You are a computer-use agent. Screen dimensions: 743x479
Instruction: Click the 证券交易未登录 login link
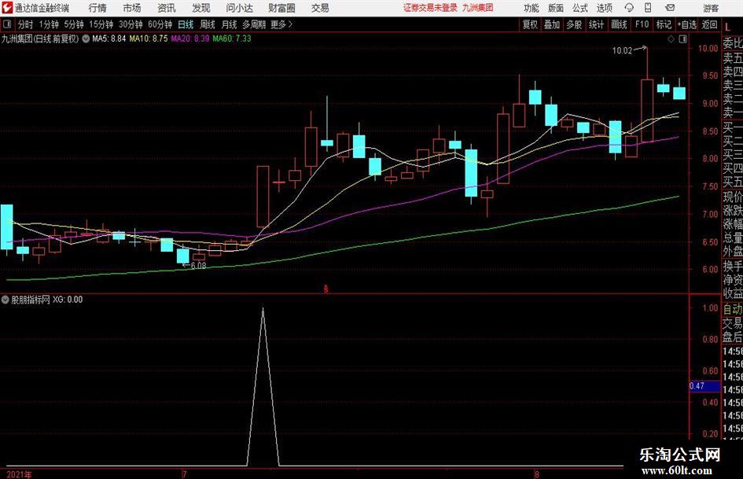pyautogui.click(x=430, y=8)
